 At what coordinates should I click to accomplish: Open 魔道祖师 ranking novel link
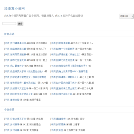(x=61, y=119)
